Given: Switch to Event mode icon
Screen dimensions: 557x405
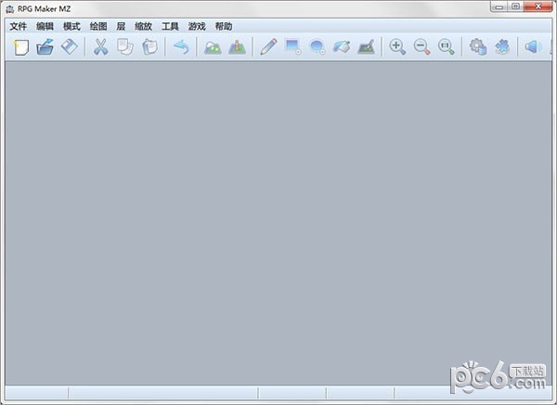Looking at the screenshot, I should 237,47.
